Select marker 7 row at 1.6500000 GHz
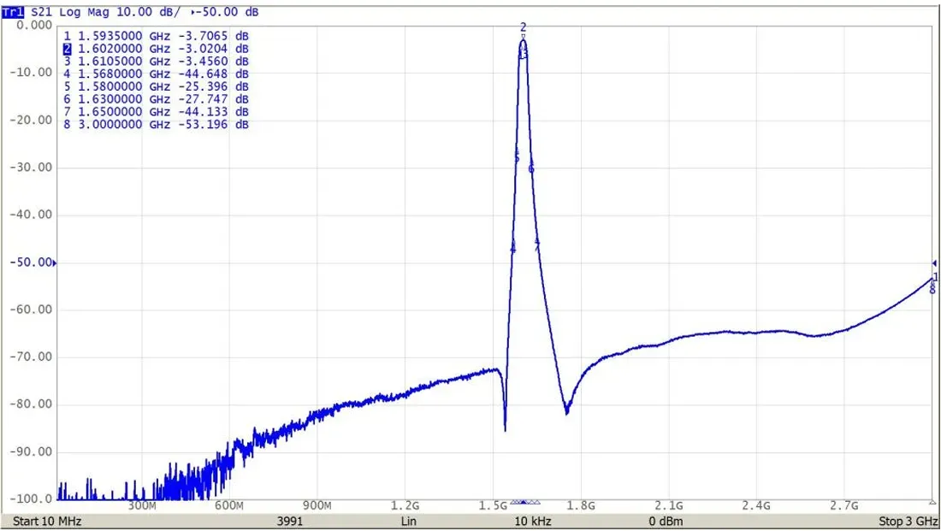Image resolution: width=941 pixels, height=531 pixels. [156, 112]
